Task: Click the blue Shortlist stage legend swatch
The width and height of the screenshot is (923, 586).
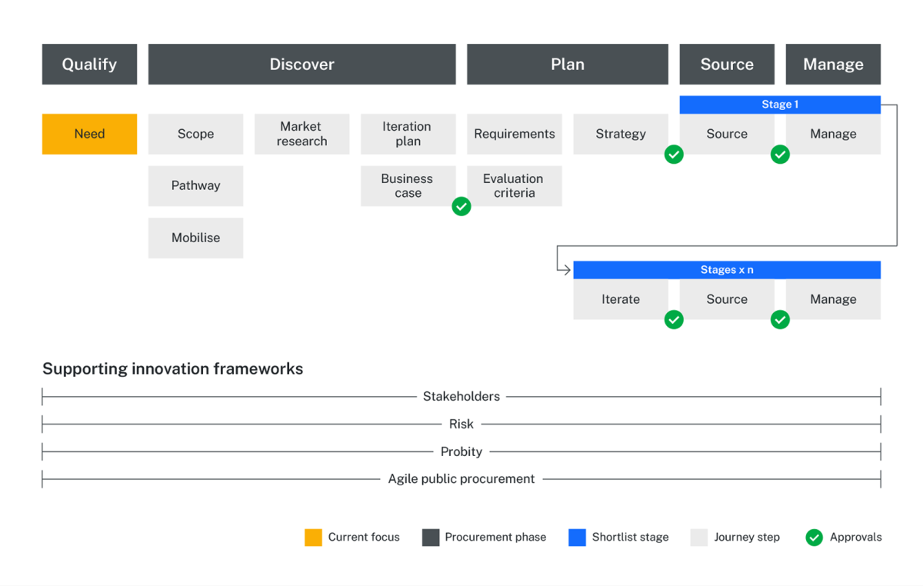Action: click(577, 537)
